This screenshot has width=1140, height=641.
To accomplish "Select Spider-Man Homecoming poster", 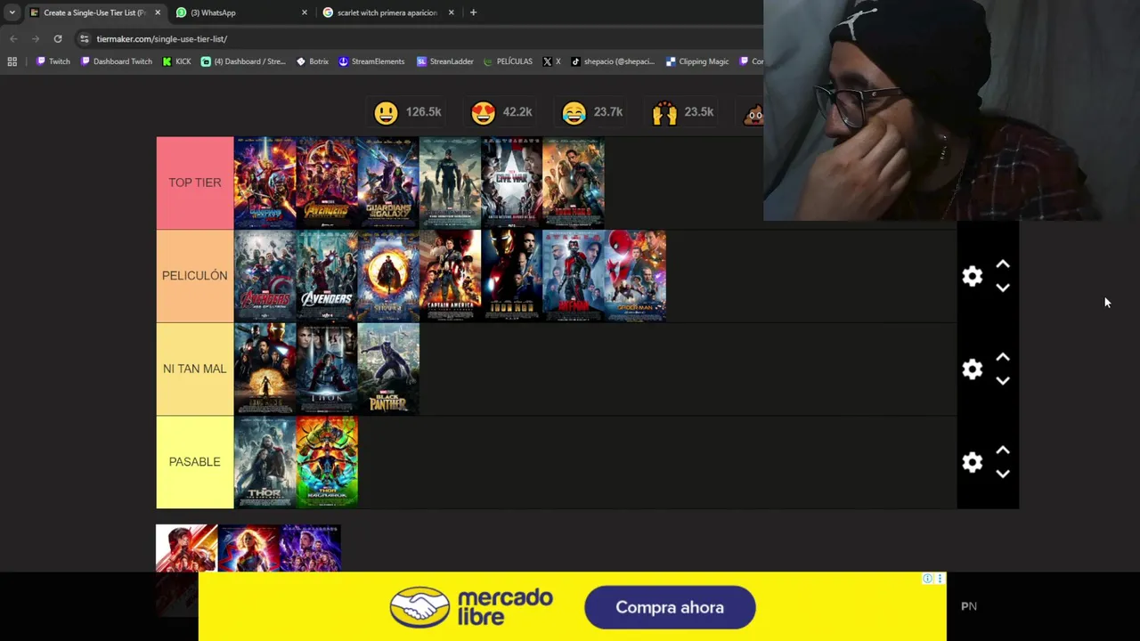I will coord(635,276).
